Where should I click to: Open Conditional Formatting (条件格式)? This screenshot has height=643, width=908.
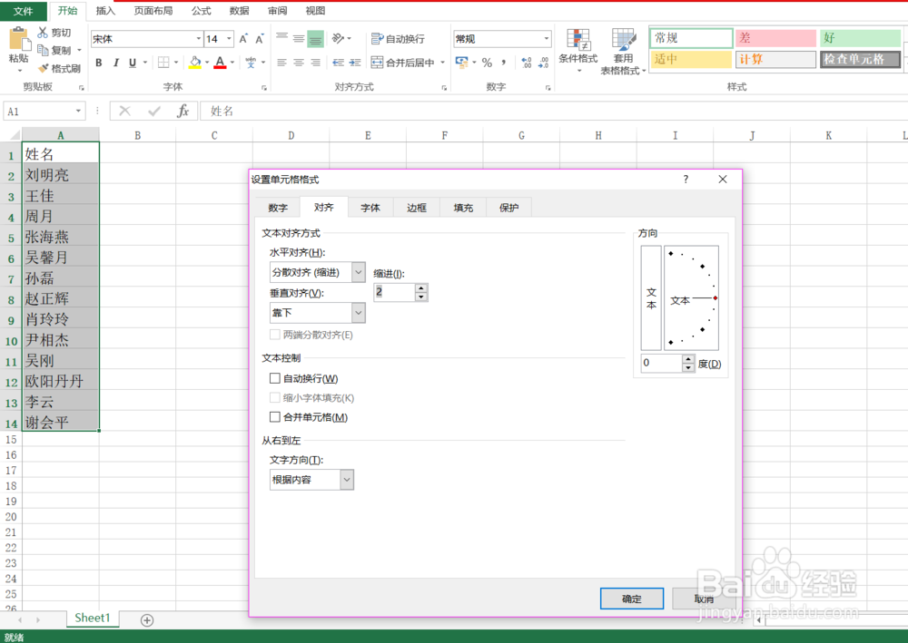click(577, 51)
